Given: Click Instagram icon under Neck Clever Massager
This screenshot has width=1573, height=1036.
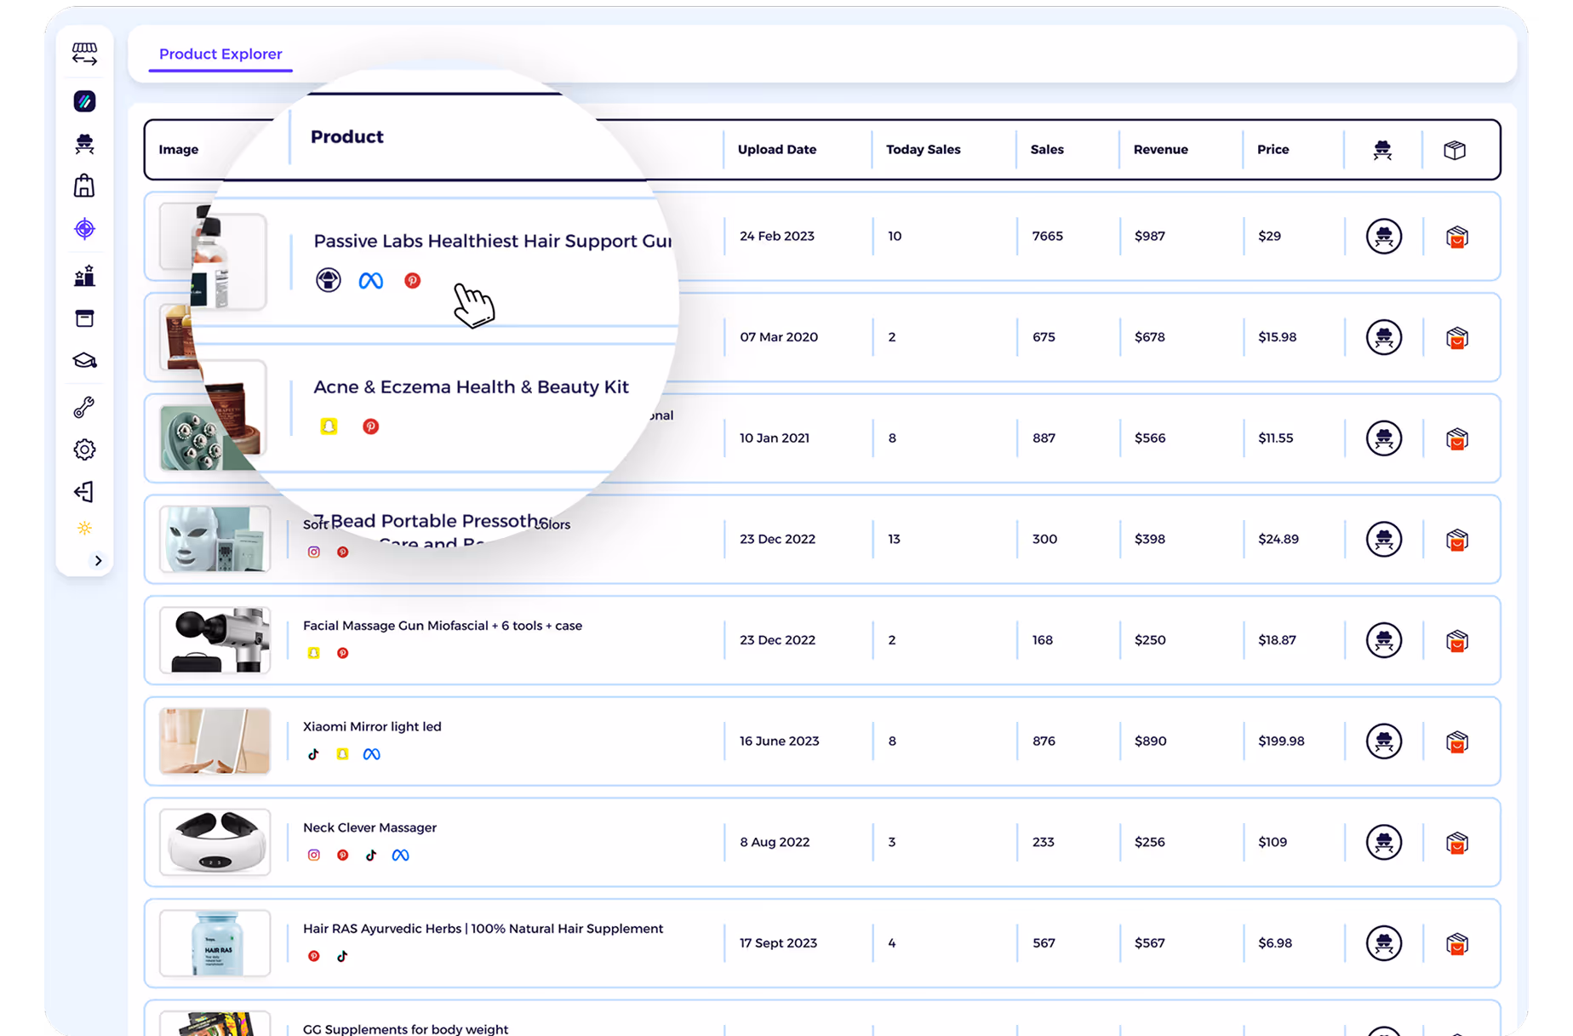Looking at the screenshot, I should (x=314, y=856).
